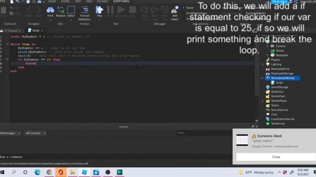This screenshot has height=177, width=316.
Task: Open the Windows Start menu
Action: [x=2, y=173]
